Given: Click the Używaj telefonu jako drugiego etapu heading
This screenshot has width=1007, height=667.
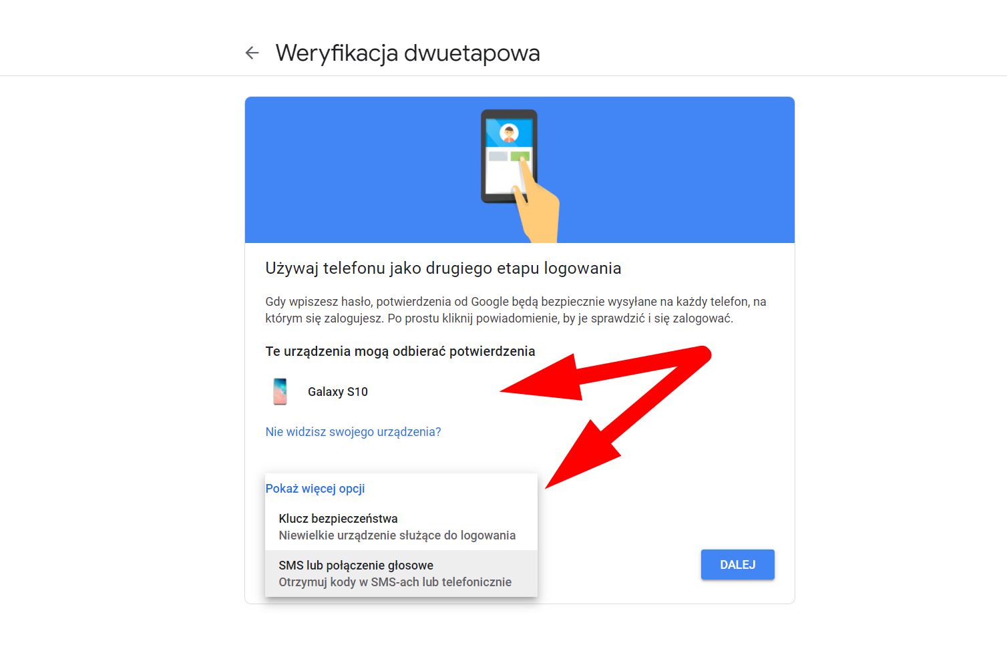Looking at the screenshot, I should (x=443, y=268).
